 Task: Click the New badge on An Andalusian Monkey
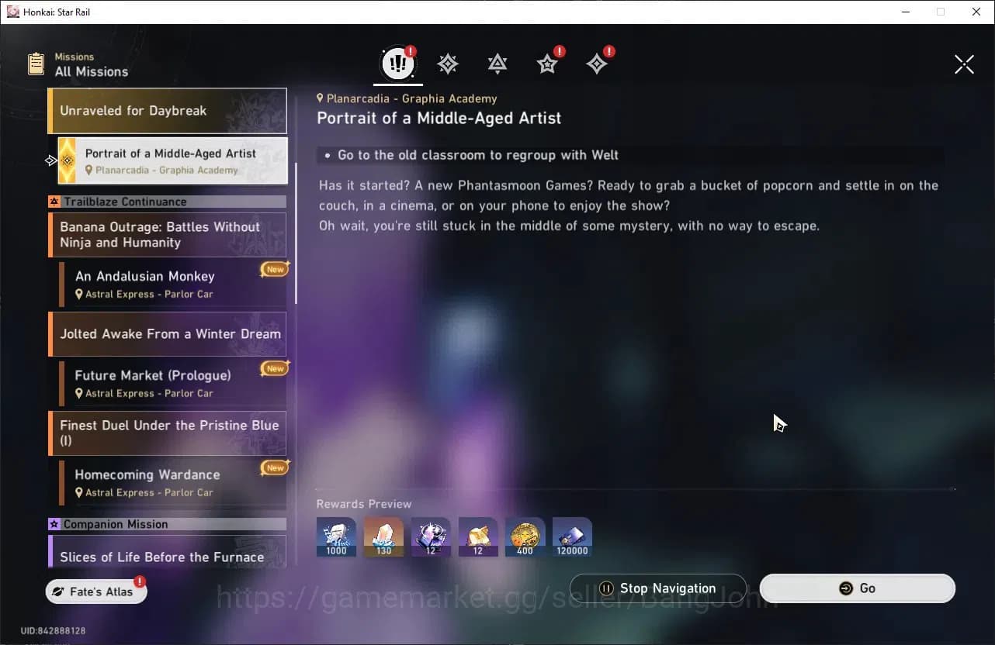(x=276, y=269)
